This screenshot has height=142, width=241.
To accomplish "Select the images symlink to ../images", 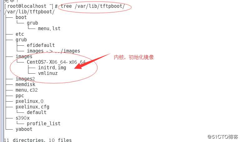I will point(53,51).
